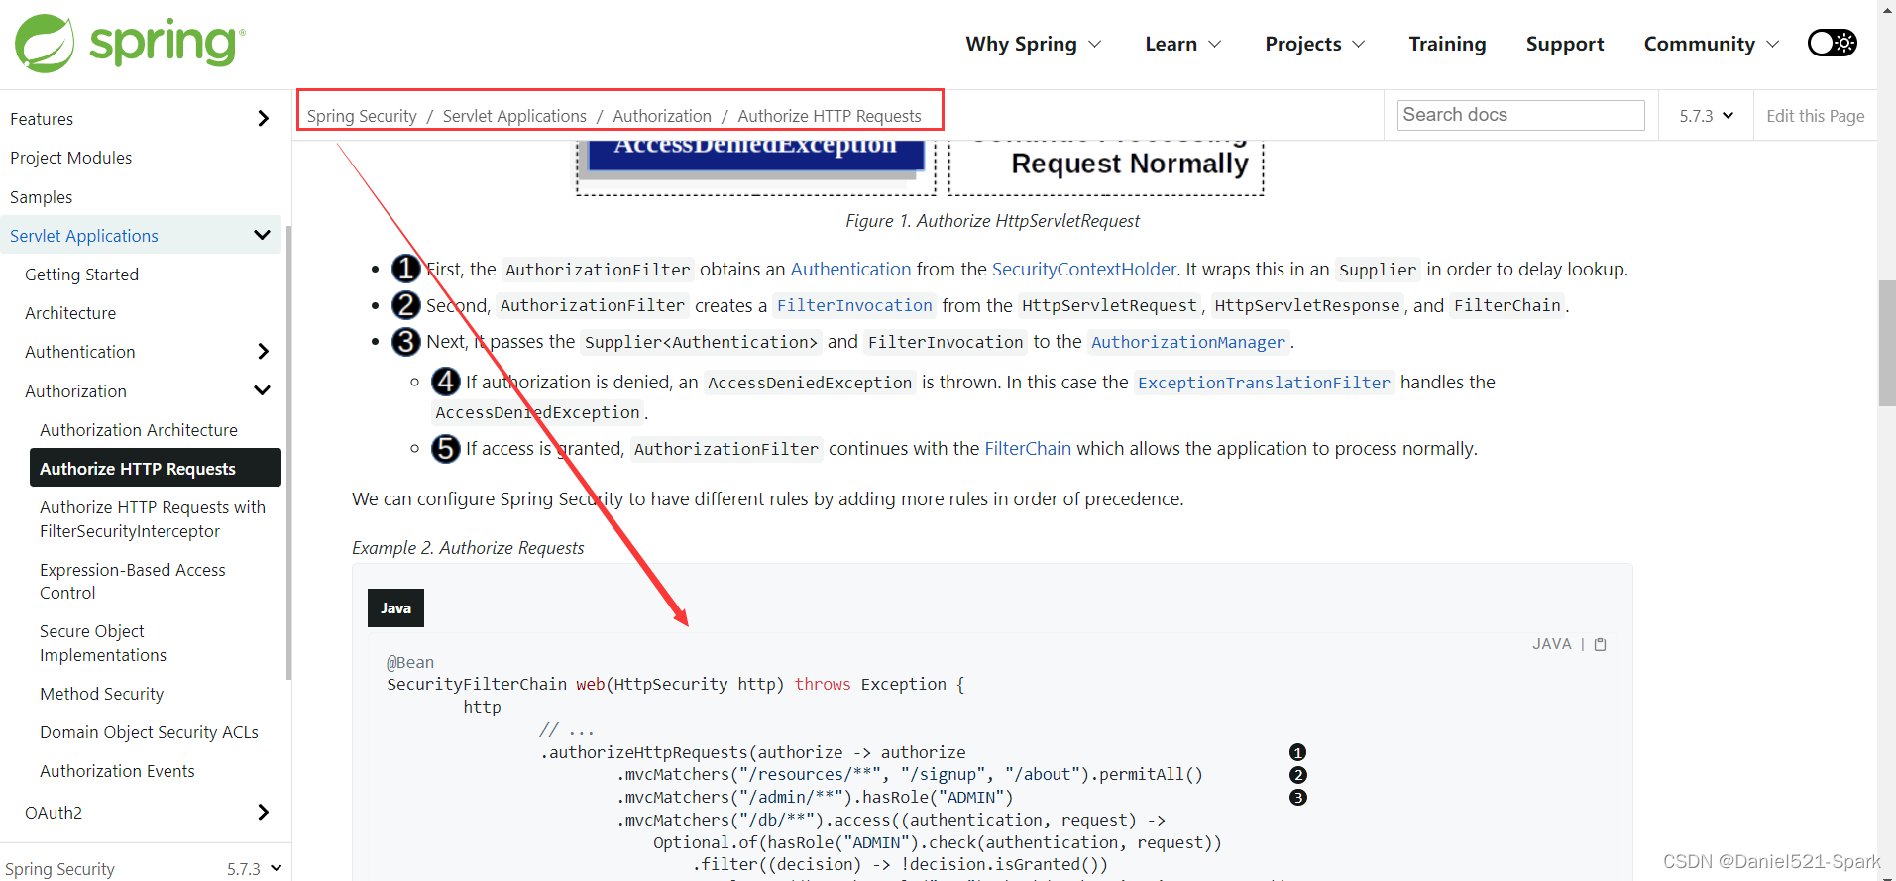
Task: Open the Community dropdown menu
Action: tap(1712, 44)
